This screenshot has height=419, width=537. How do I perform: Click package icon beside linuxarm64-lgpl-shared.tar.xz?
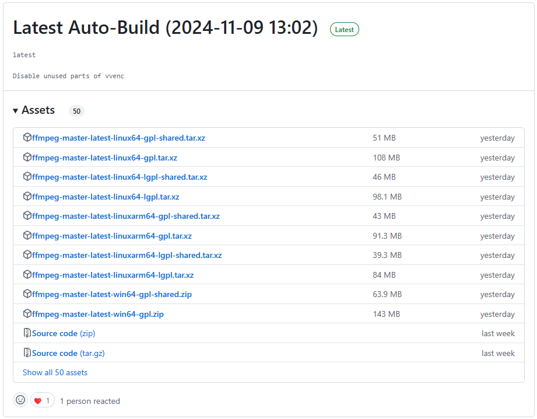(27, 254)
